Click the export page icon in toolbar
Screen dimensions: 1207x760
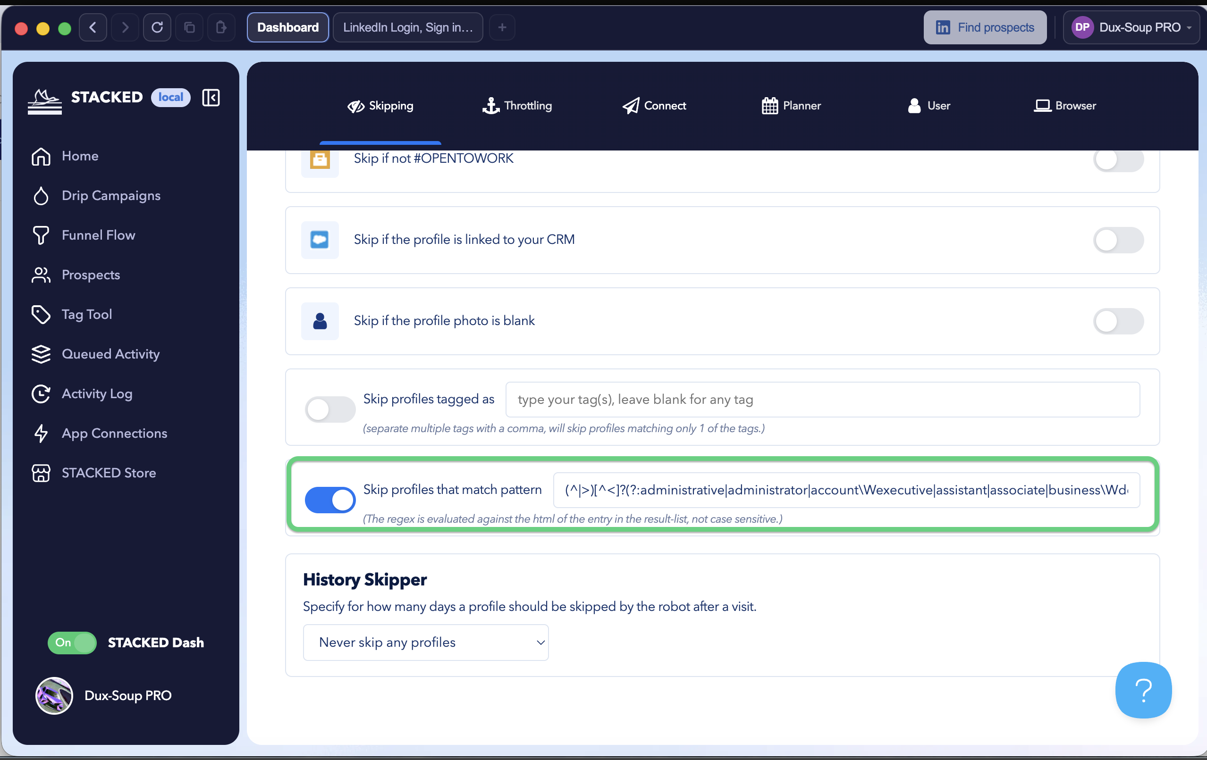221,27
